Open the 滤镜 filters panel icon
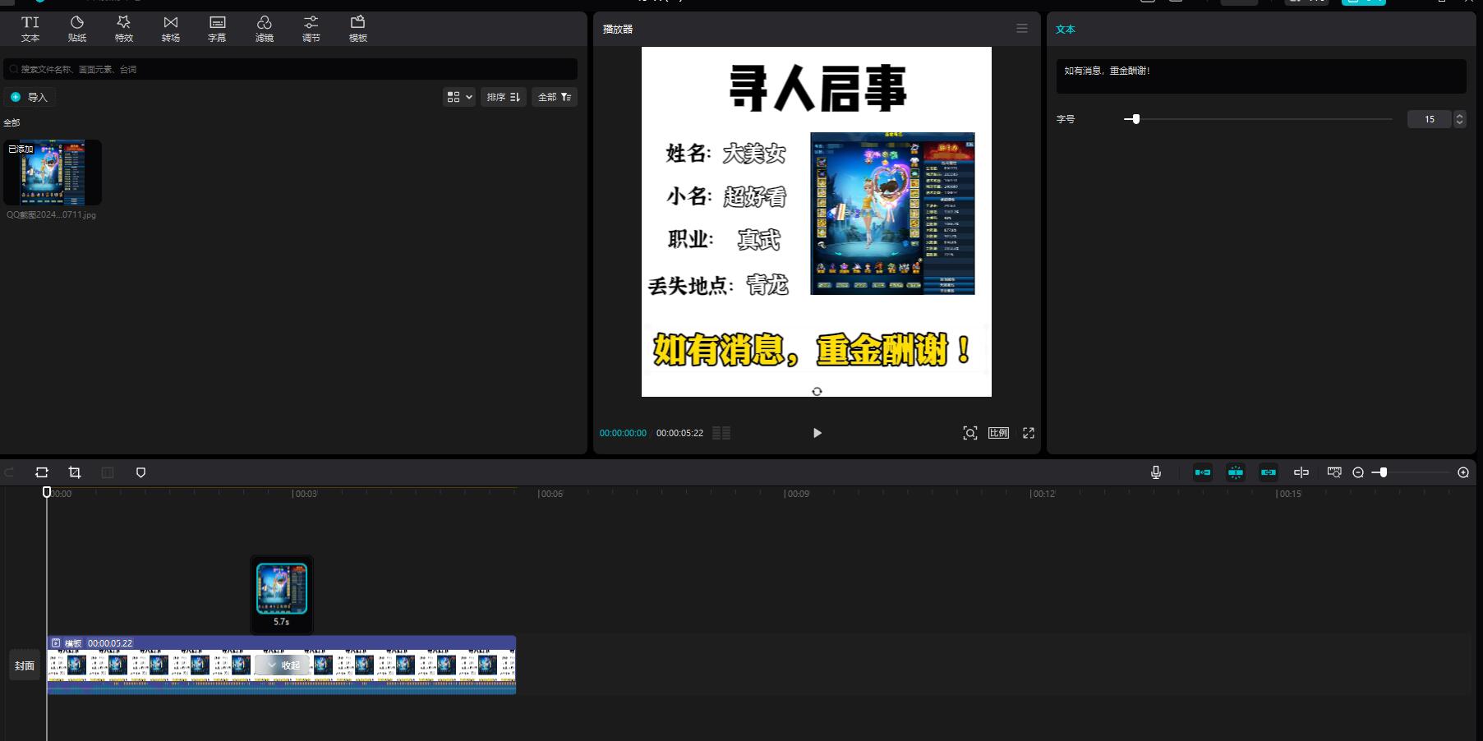This screenshot has height=741, width=1483. pyautogui.click(x=264, y=29)
